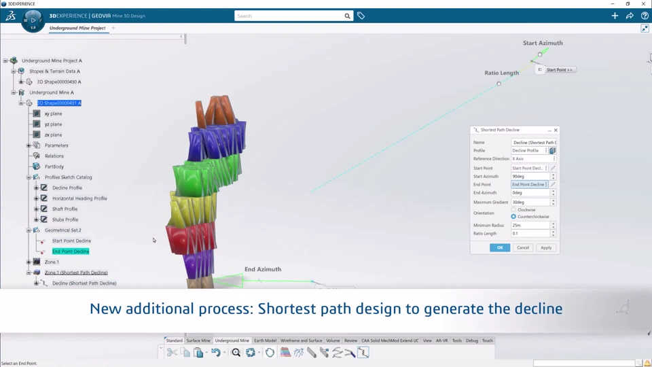
Task: Open the Wireframe and Surface tab
Action: tap(301, 340)
